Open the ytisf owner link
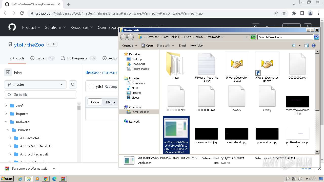The image size is (324, 182). [19, 45]
